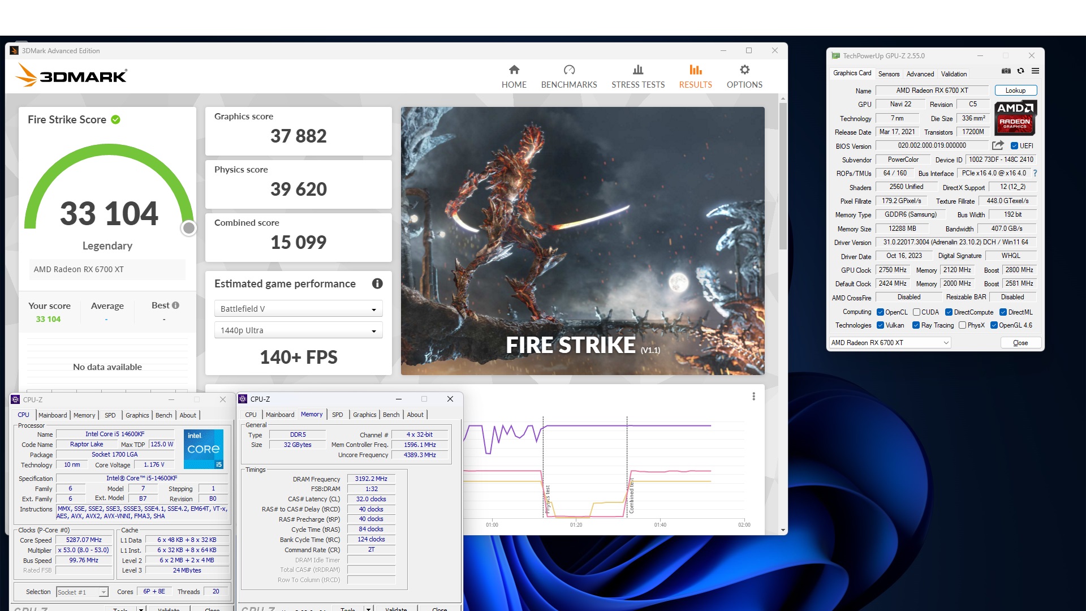Open the GPU selector dropdown in GPU-Z
The image size is (1086, 611).
click(890, 343)
